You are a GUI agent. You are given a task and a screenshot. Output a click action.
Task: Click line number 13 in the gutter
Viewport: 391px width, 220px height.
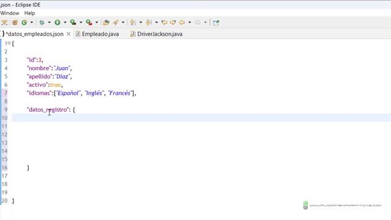[4, 142]
